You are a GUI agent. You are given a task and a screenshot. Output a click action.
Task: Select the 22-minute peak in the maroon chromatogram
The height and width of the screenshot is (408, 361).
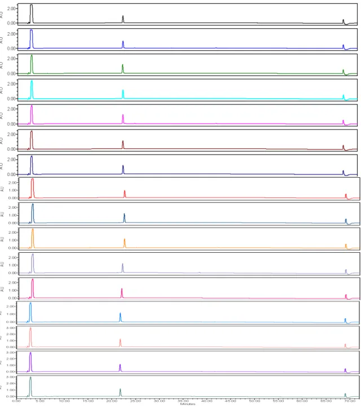[x=123, y=144]
